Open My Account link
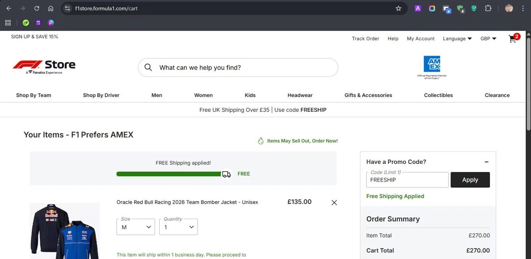The height and width of the screenshot is (259, 531). 421,39
